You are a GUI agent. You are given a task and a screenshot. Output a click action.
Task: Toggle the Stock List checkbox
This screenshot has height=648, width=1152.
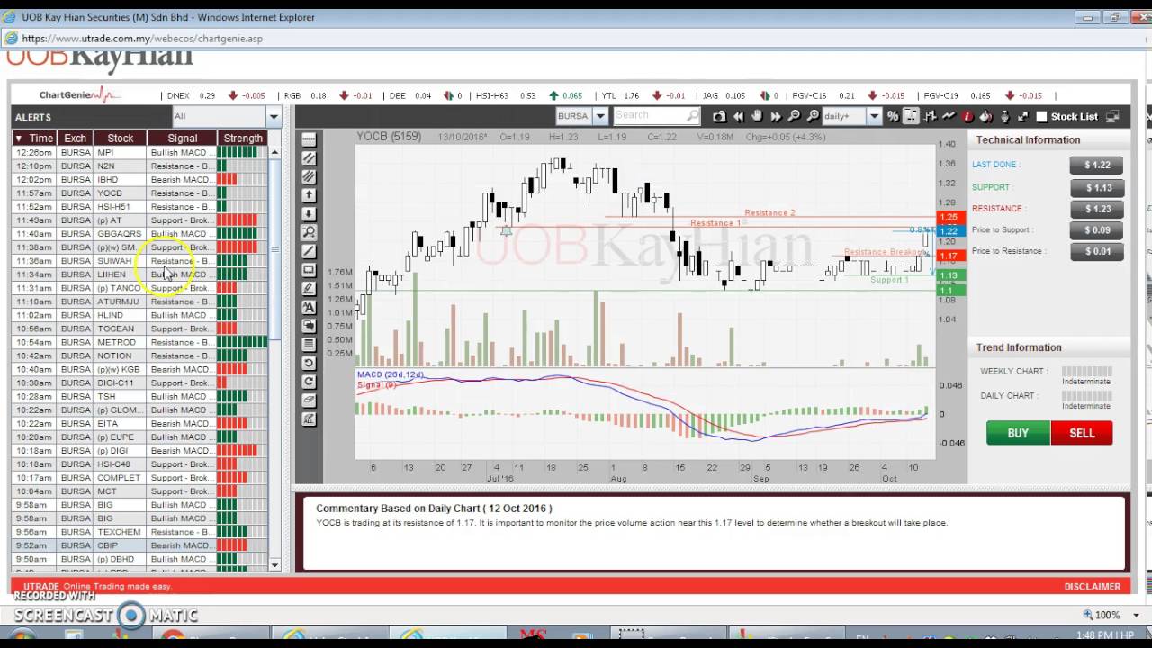[x=1041, y=116]
